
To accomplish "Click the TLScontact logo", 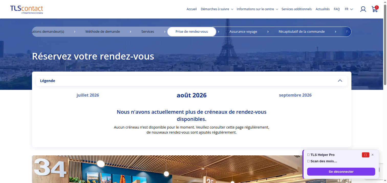I will (27, 9).
